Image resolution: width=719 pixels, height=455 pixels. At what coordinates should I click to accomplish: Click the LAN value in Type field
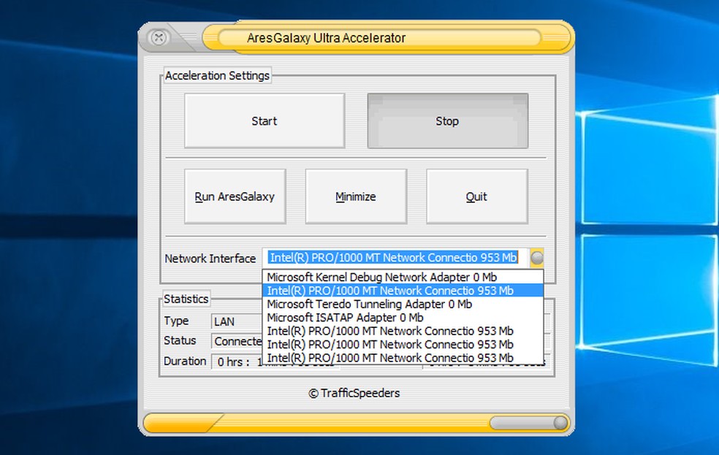tap(224, 321)
